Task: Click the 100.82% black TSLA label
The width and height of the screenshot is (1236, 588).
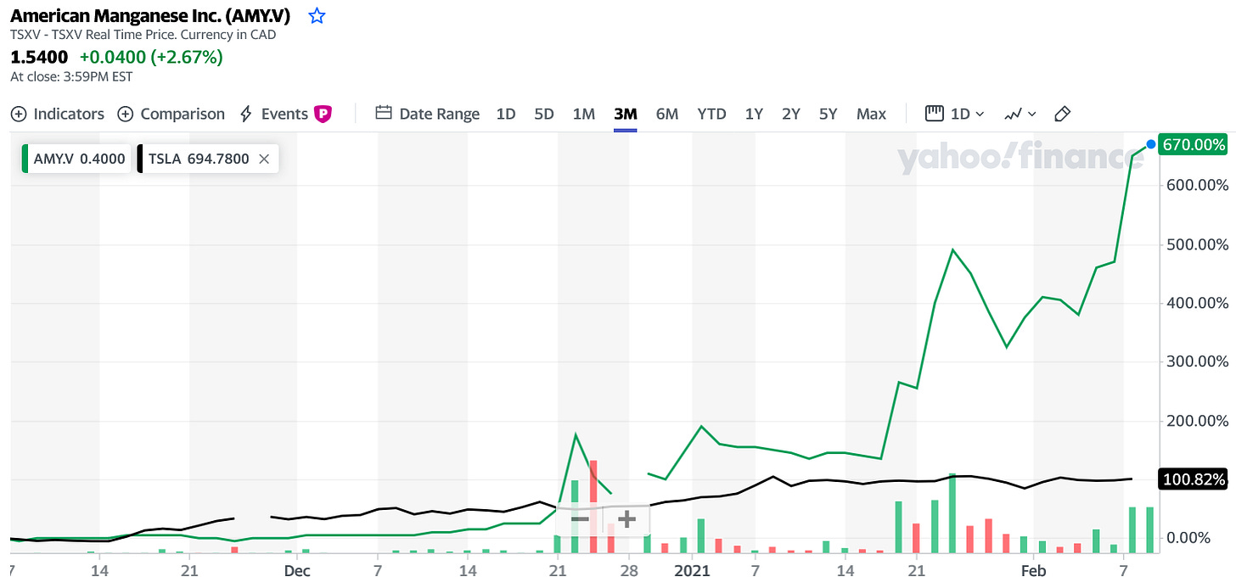Action: (x=1195, y=480)
